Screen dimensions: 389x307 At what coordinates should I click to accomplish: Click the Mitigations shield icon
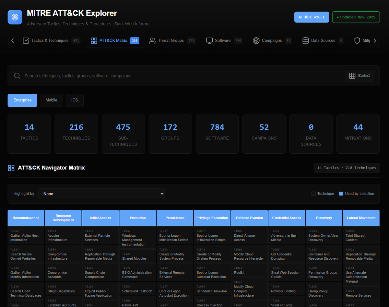(357, 41)
